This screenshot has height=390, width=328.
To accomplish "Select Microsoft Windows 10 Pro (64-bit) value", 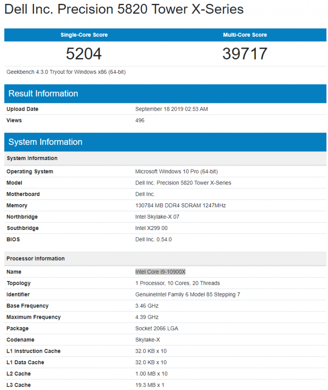I will (x=176, y=171).
